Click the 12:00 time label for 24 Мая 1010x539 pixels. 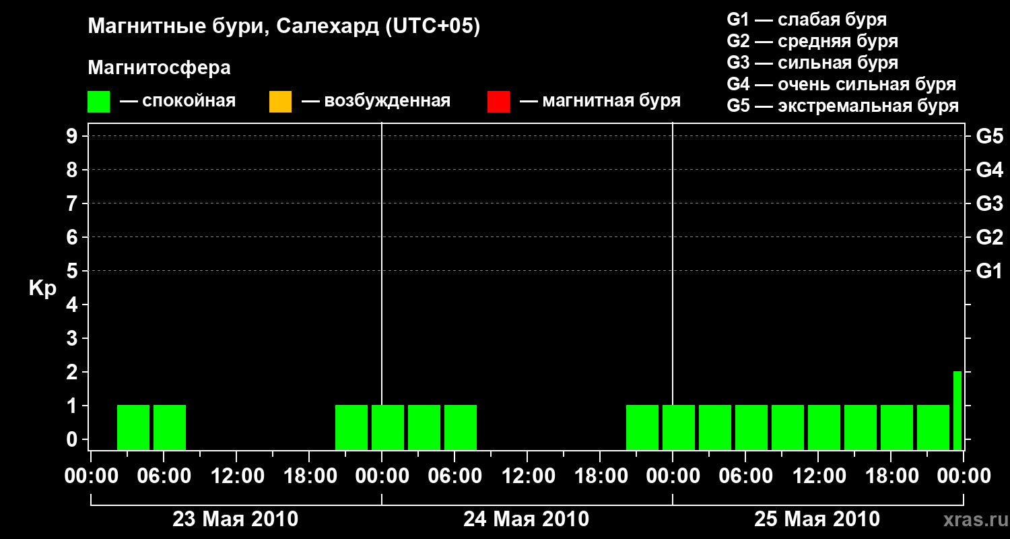click(x=527, y=476)
